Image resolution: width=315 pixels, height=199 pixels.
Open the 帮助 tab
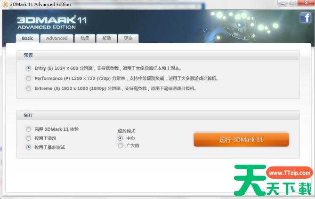(x=106, y=38)
